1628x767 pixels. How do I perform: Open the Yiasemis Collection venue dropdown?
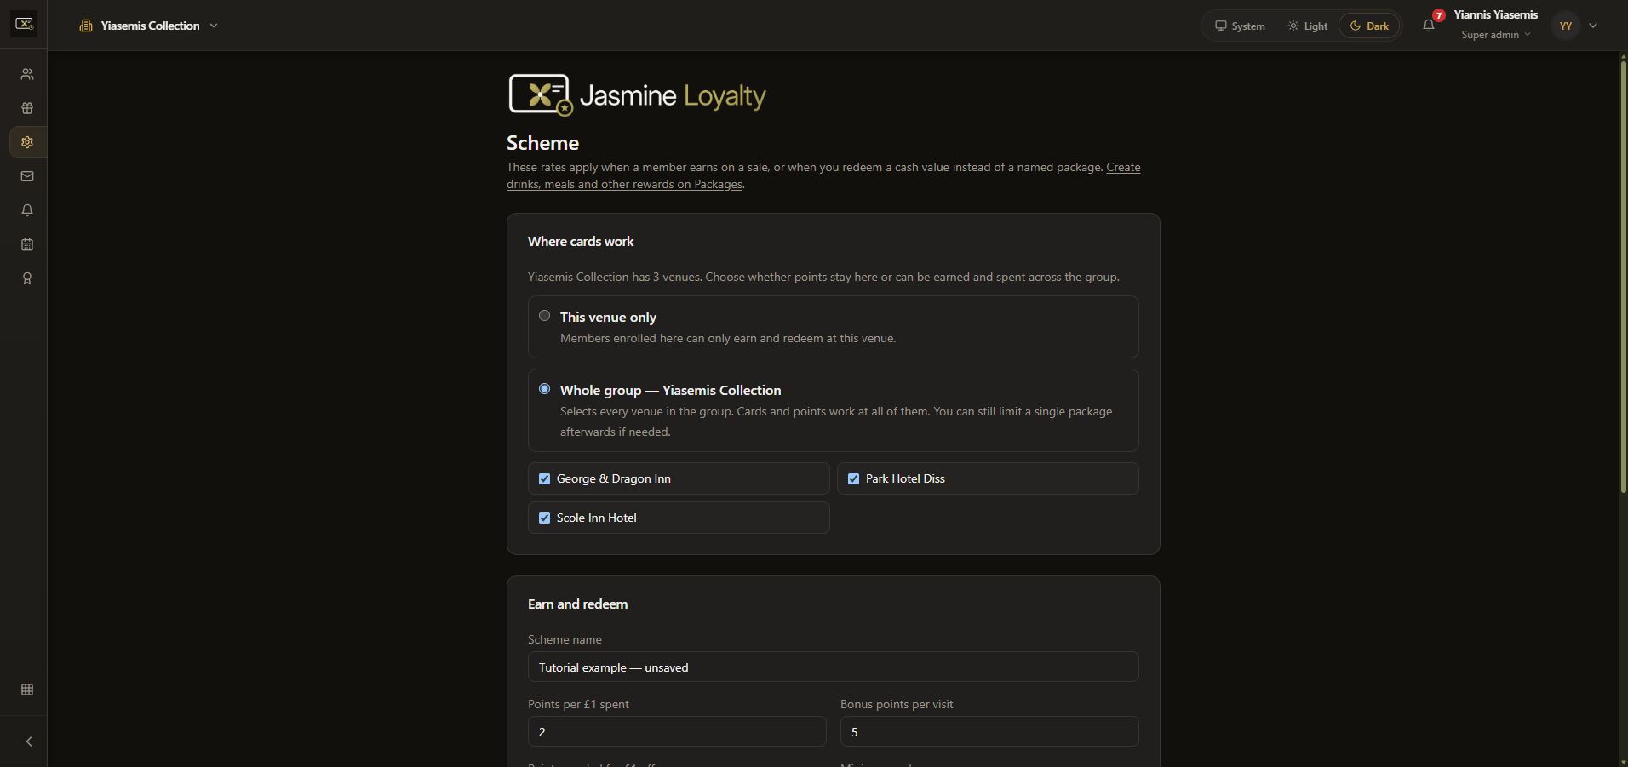point(149,26)
